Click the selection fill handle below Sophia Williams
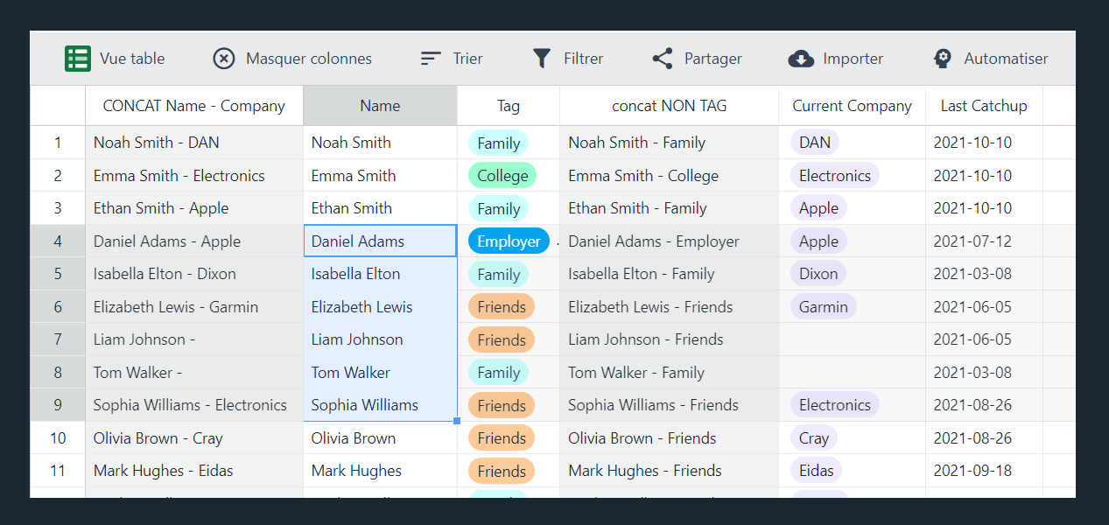The image size is (1109, 525). (457, 421)
